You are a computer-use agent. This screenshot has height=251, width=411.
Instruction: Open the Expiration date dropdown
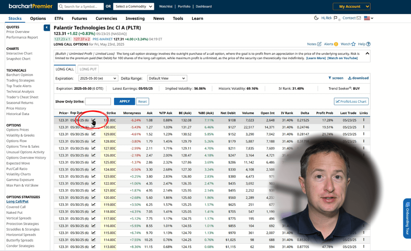pos(98,78)
